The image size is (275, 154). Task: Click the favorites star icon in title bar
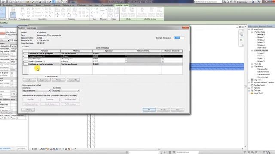point(231,2)
